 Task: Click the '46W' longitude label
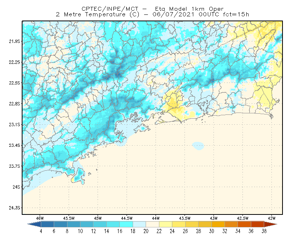pyautogui.click(x=40, y=218)
